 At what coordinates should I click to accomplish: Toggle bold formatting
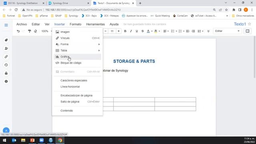[x=125, y=31]
